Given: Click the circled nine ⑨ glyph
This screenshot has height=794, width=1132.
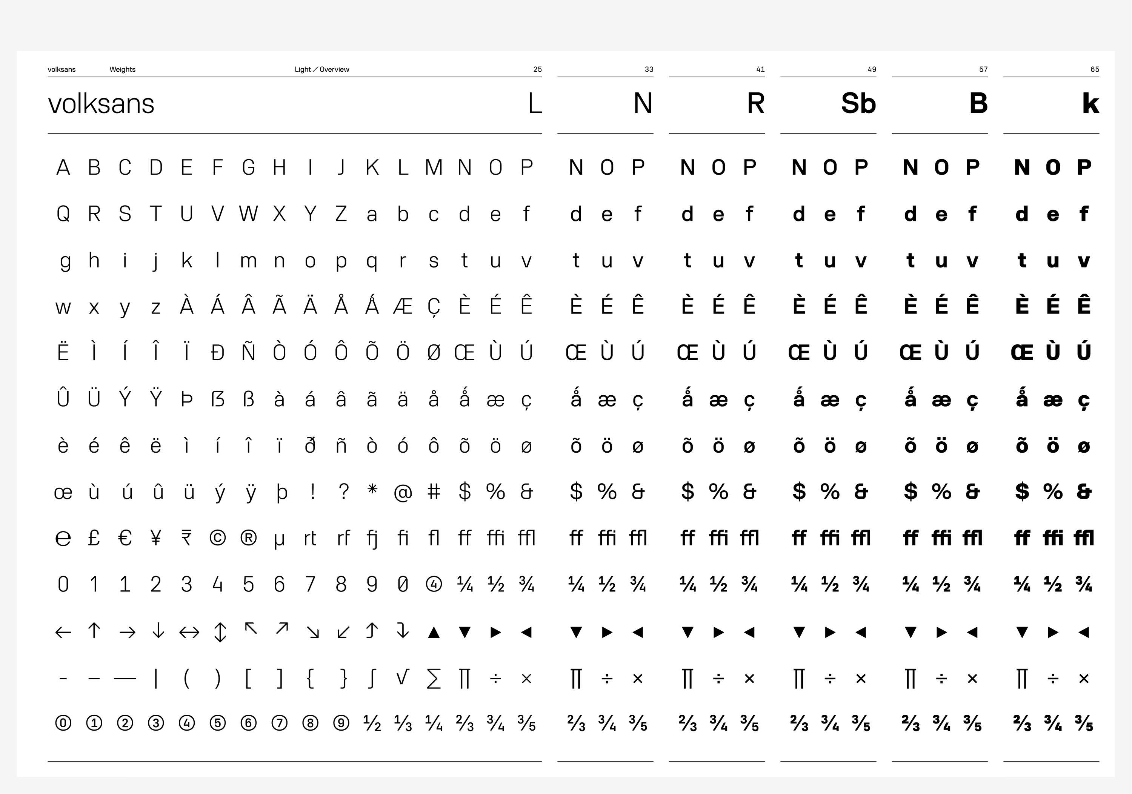Looking at the screenshot, I should coord(341,723).
